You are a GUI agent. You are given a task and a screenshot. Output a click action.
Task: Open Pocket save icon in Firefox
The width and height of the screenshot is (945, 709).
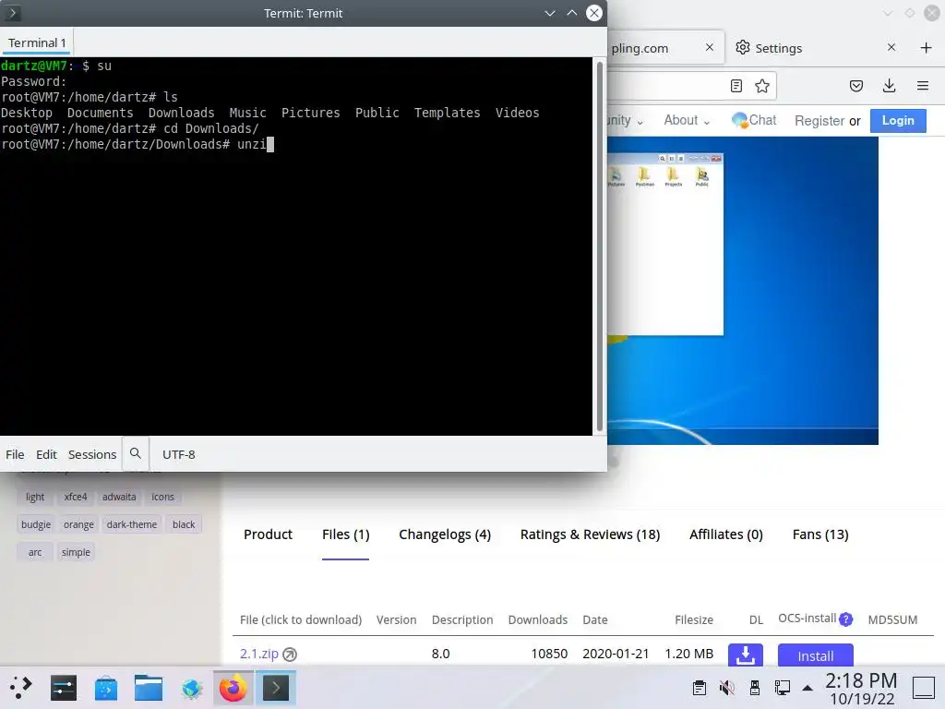pyautogui.click(x=856, y=86)
